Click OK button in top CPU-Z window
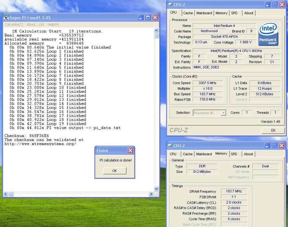The image size is (288, 227). [x=273, y=131]
